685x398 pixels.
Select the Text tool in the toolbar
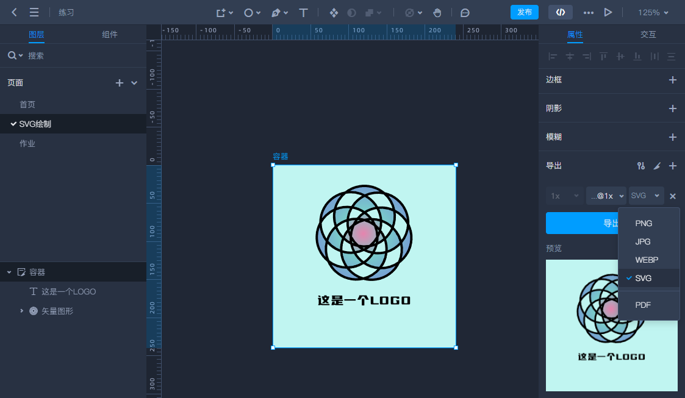pos(303,12)
